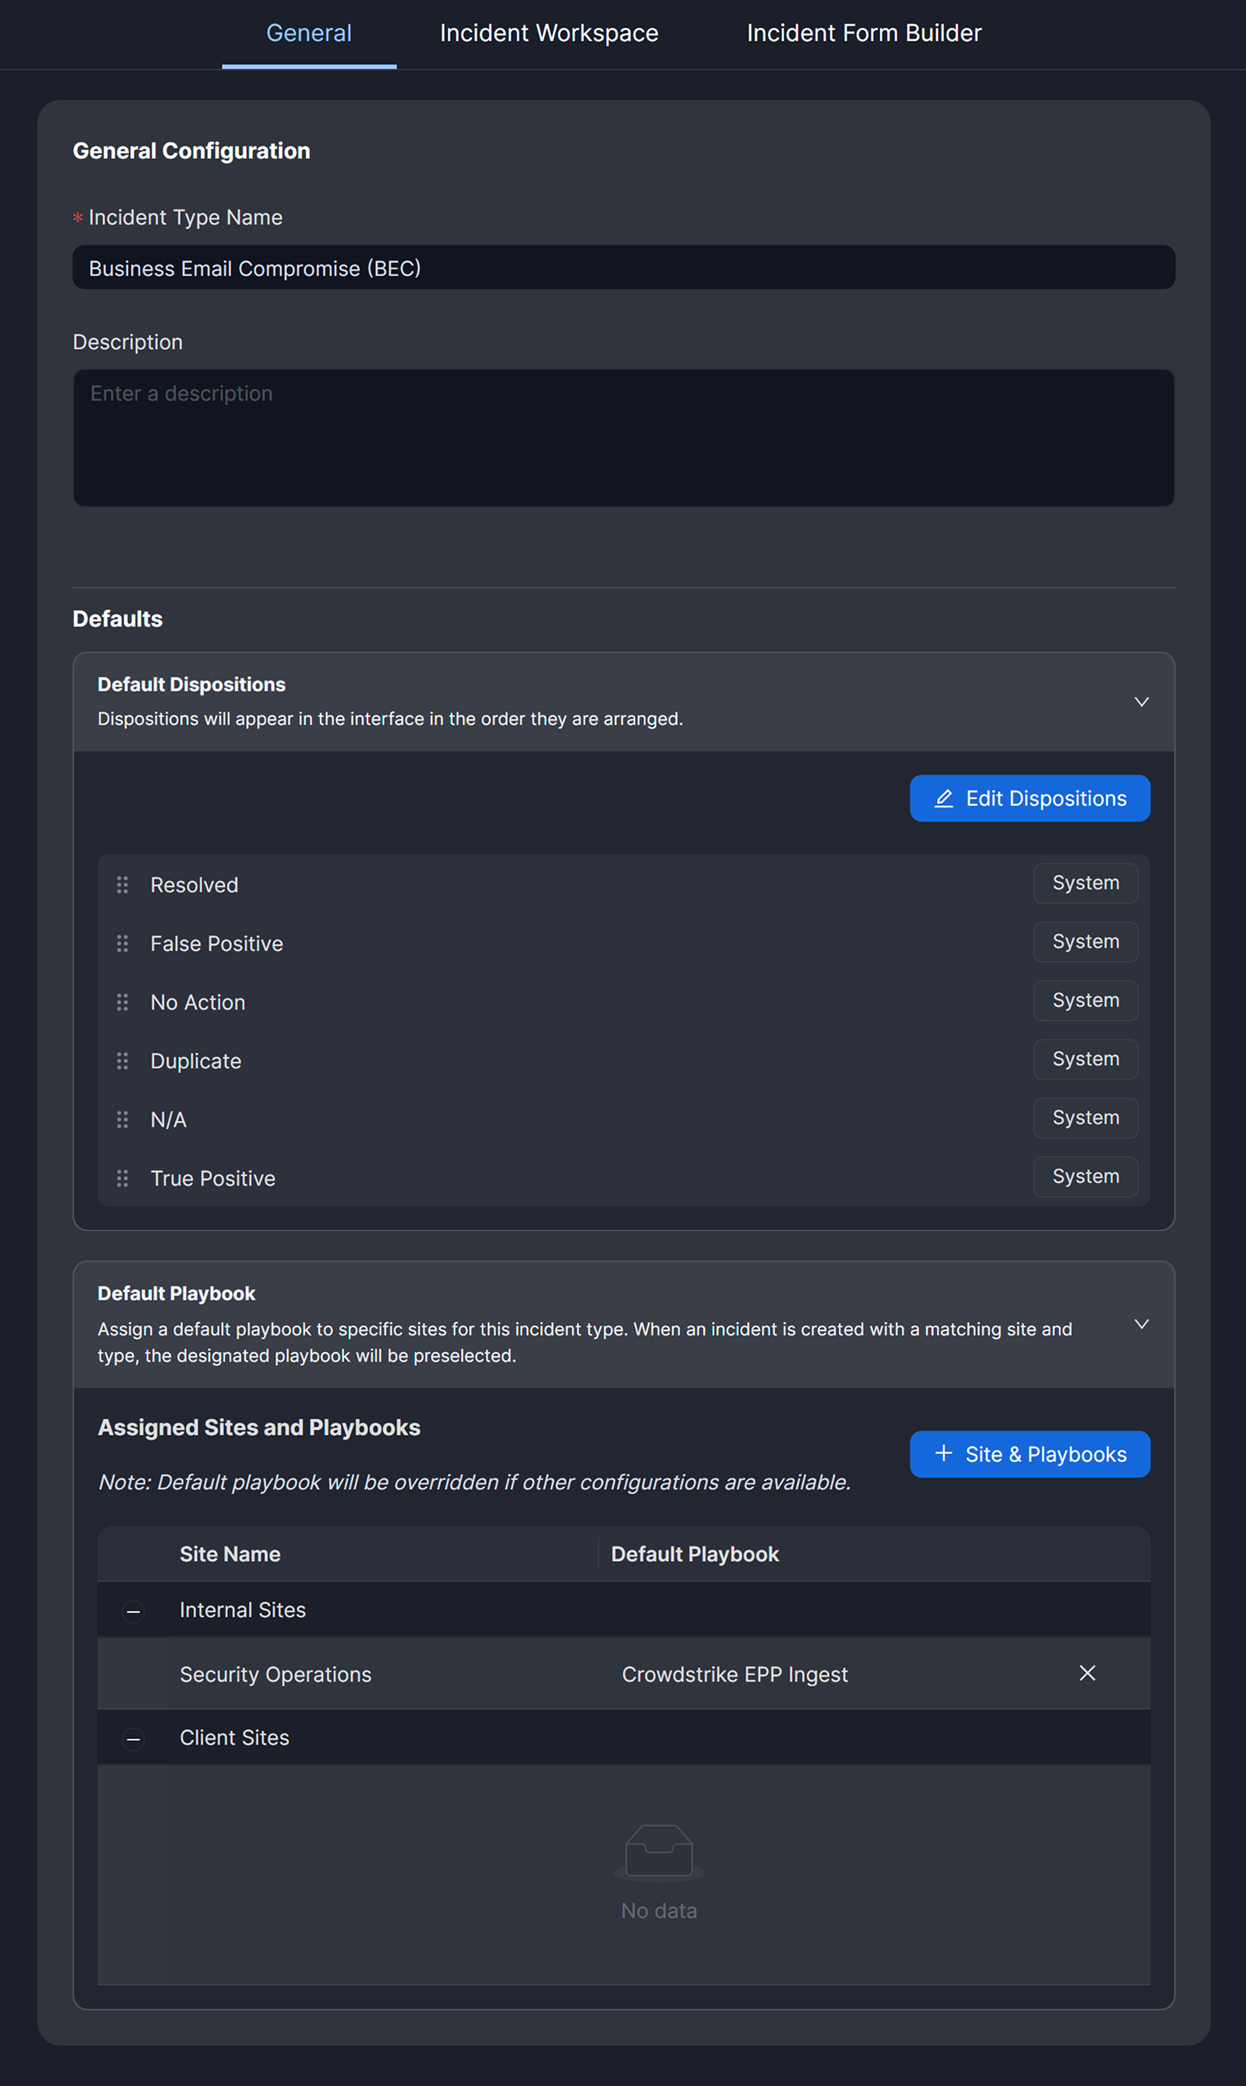Select the General tab
Viewport: 1246px width, 2086px height.
[309, 34]
